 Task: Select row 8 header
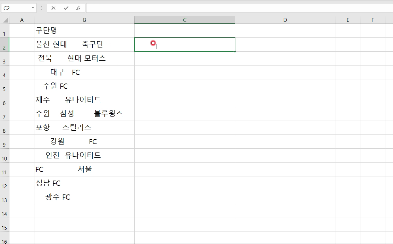[4, 128]
